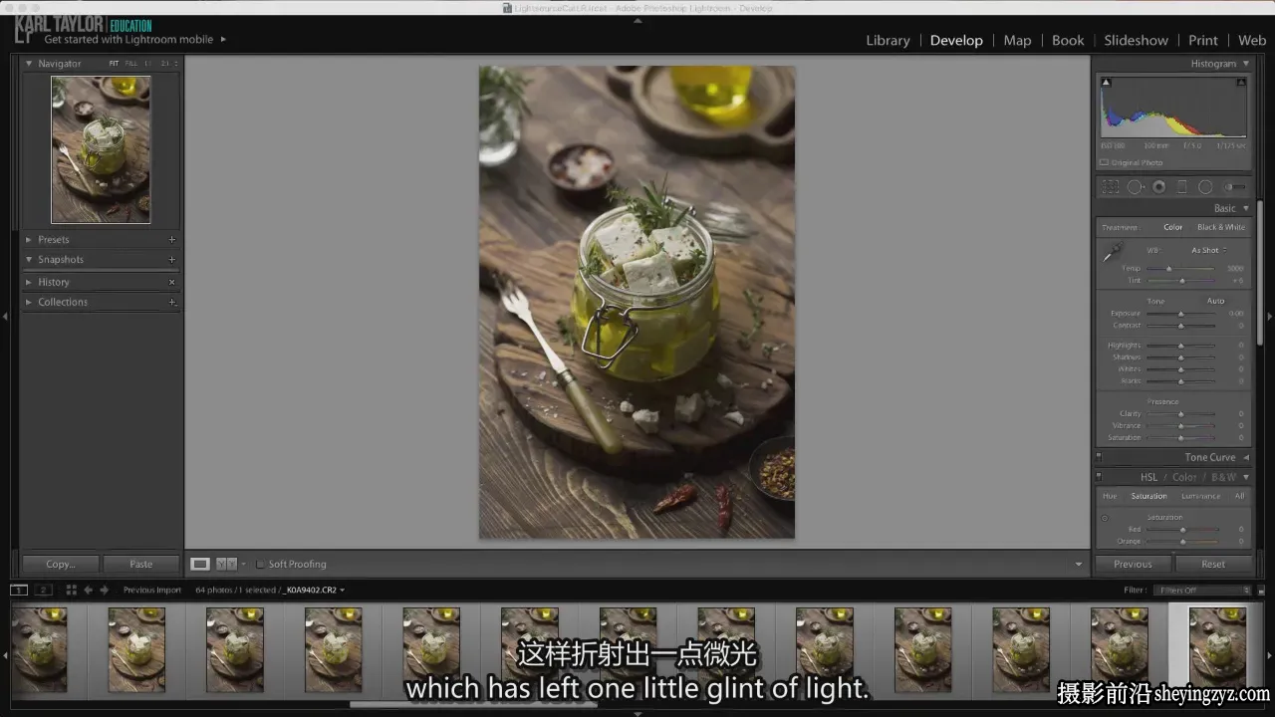Collapse the Navigator panel

point(29,64)
